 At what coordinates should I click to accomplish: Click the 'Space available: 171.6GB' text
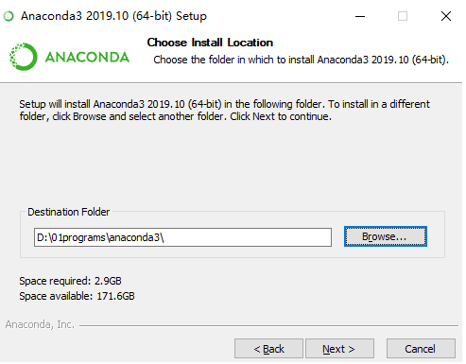(x=77, y=296)
